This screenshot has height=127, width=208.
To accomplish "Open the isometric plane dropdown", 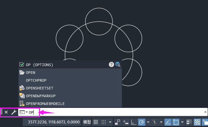I will click(161, 122).
